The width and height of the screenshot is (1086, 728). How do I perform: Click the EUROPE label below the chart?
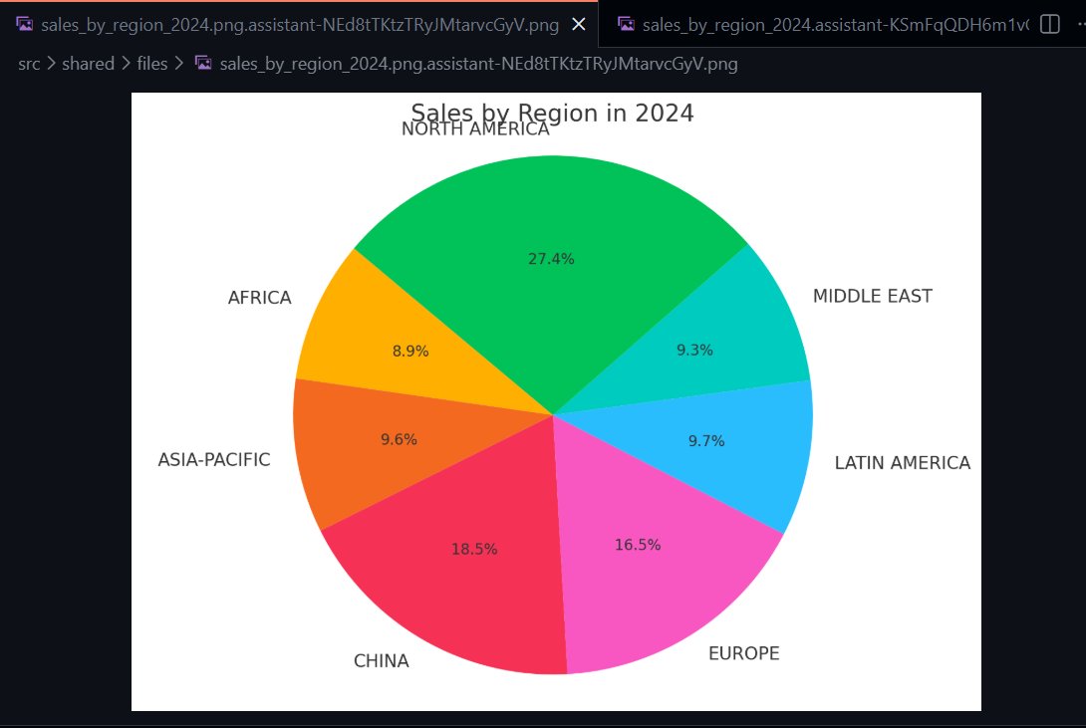click(x=743, y=653)
